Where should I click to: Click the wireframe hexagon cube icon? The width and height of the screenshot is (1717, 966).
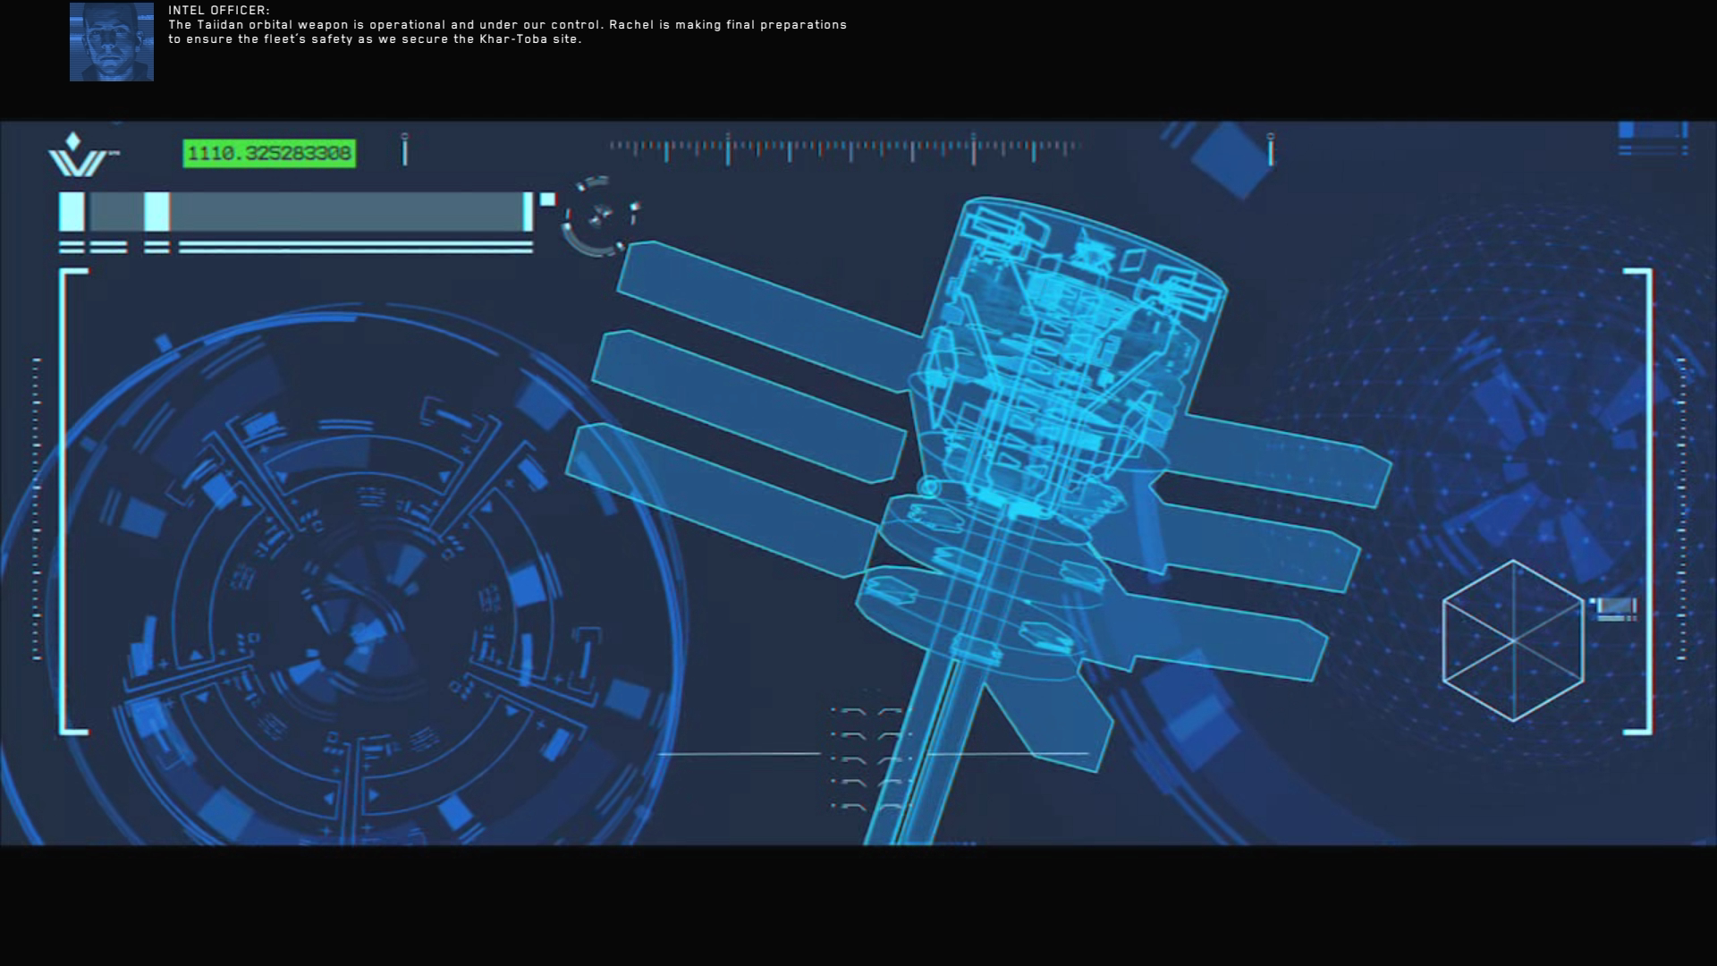click(x=1513, y=640)
